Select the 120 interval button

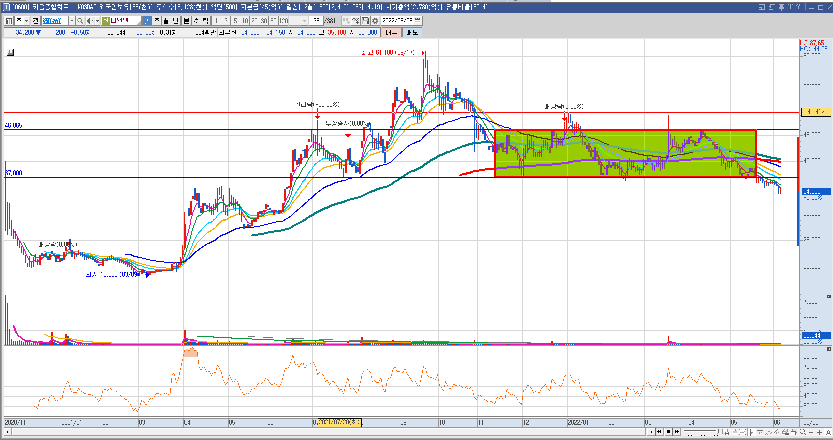click(x=283, y=21)
